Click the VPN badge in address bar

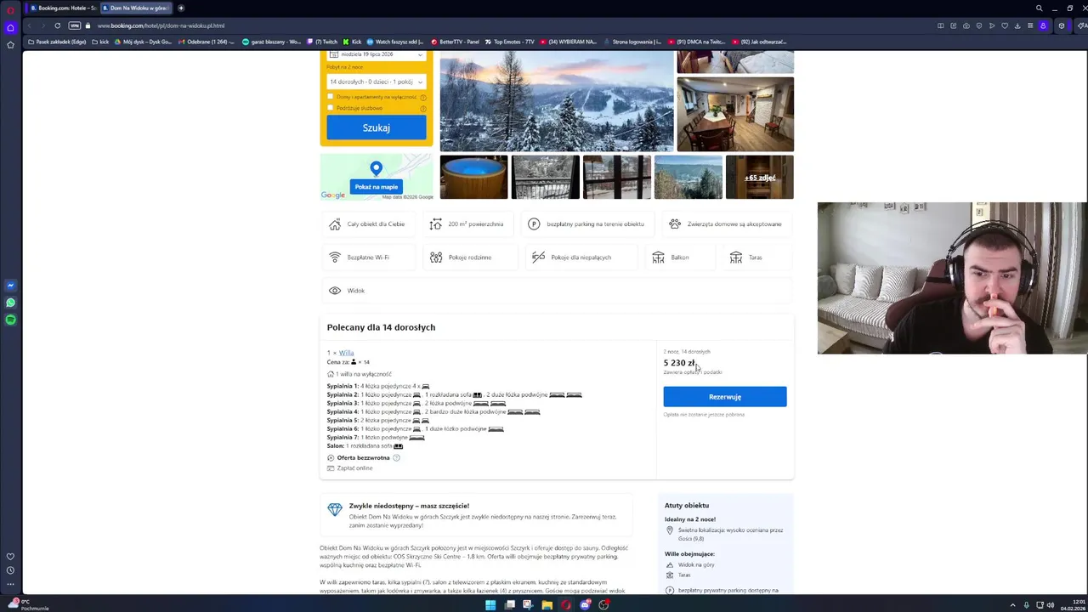[75, 25]
